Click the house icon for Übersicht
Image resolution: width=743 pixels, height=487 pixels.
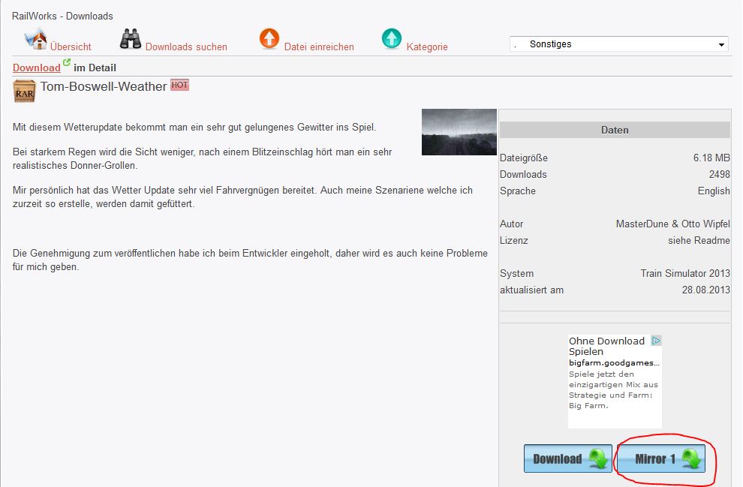tap(36, 39)
